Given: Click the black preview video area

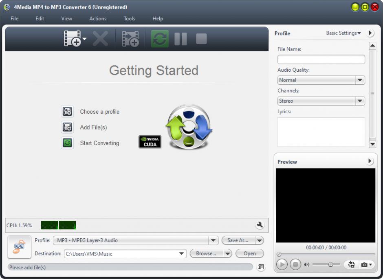Looking at the screenshot, I should 326,205.
